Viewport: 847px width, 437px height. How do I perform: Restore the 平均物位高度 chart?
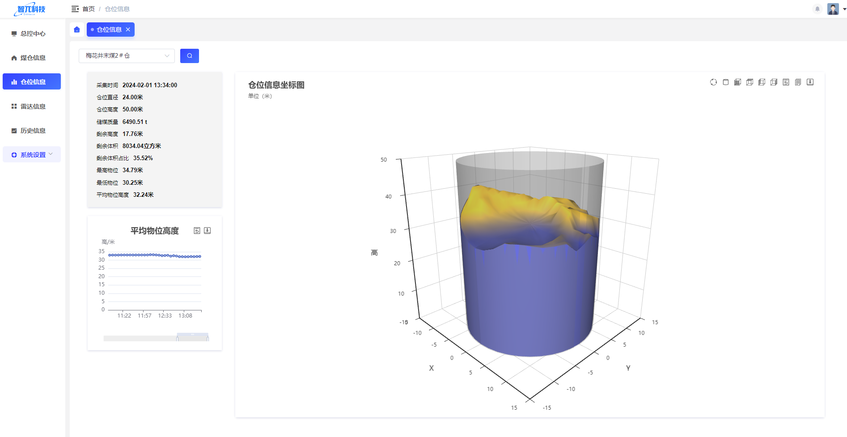coord(197,231)
